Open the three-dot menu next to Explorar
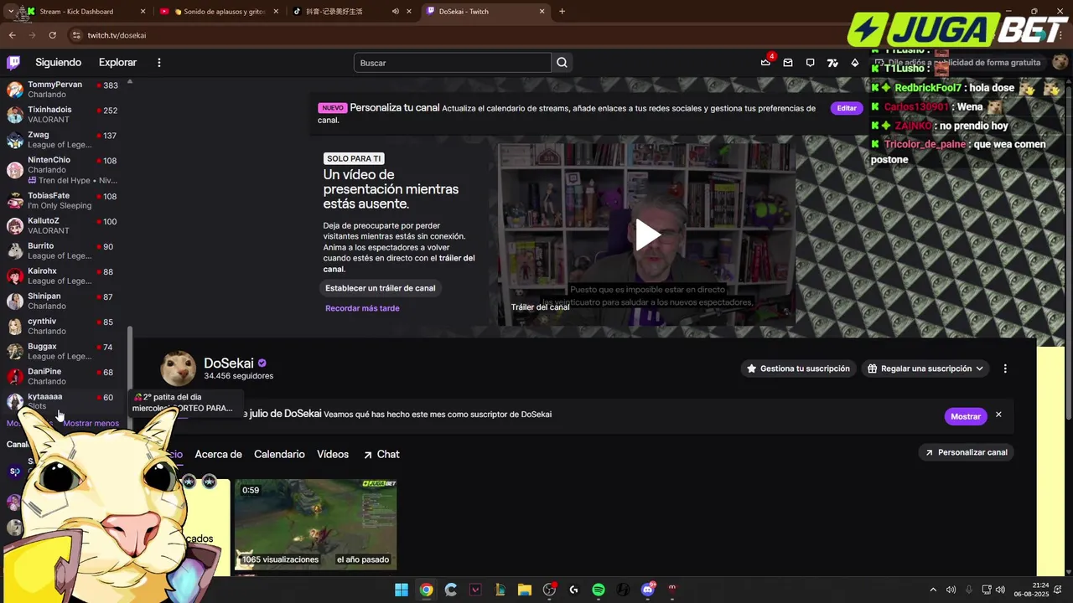This screenshot has width=1073, height=603. [x=158, y=63]
